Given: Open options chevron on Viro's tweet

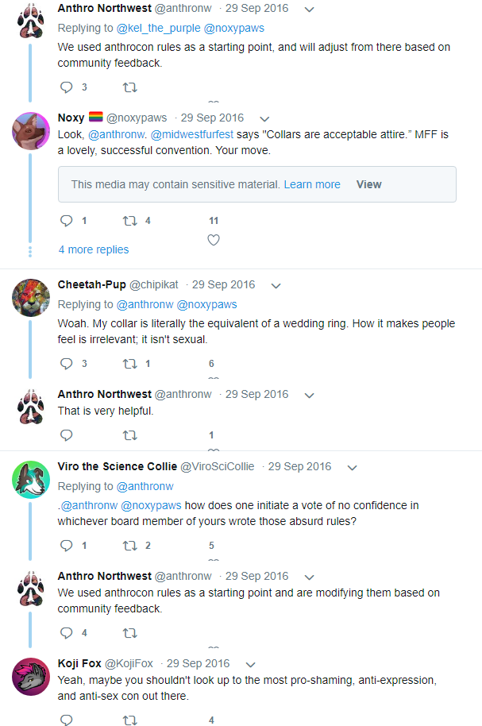Looking at the screenshot, I should coord(352,467).
